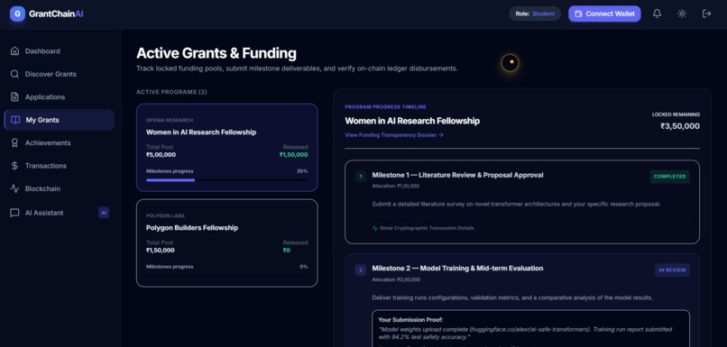Click pulse icon beside Cryptographic Transaction Details
727x347 pixels.
coord(375,228)
